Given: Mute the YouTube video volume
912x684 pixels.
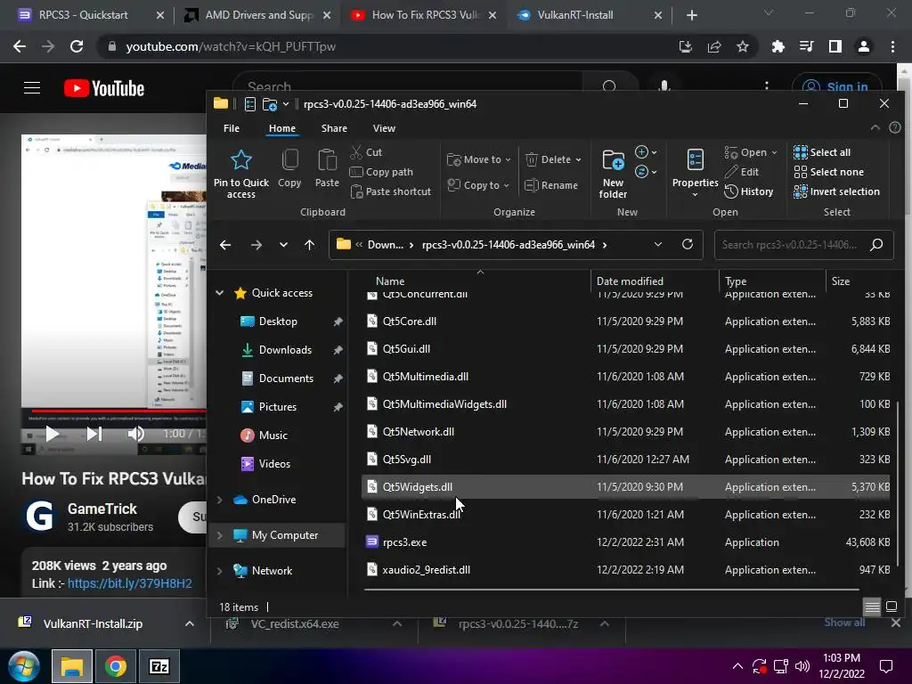Looking at the screenshot, I should (136, 434).
